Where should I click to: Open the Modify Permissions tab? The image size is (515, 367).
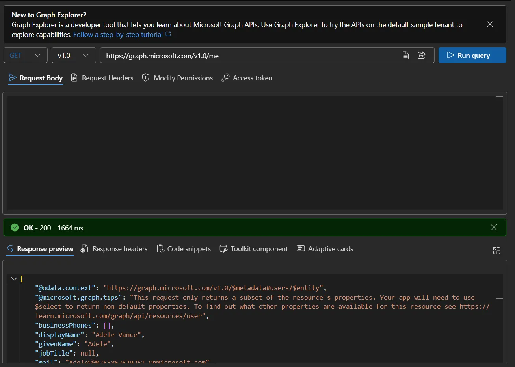[x=178, y=78]
